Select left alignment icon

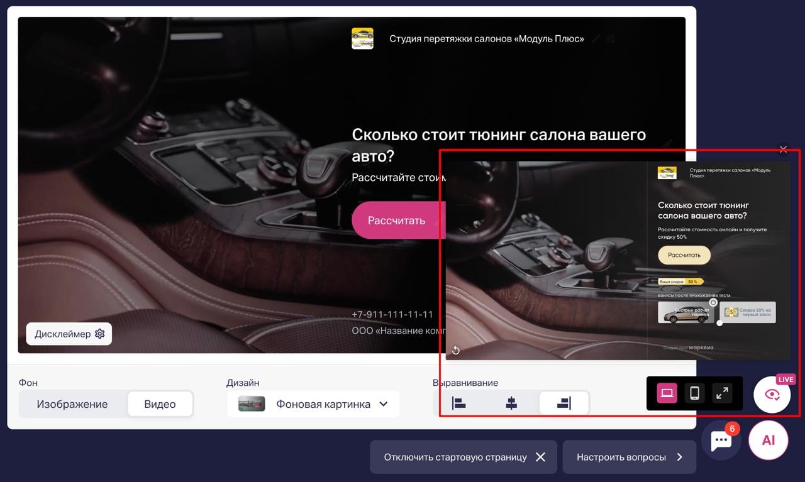pos(459,404)
